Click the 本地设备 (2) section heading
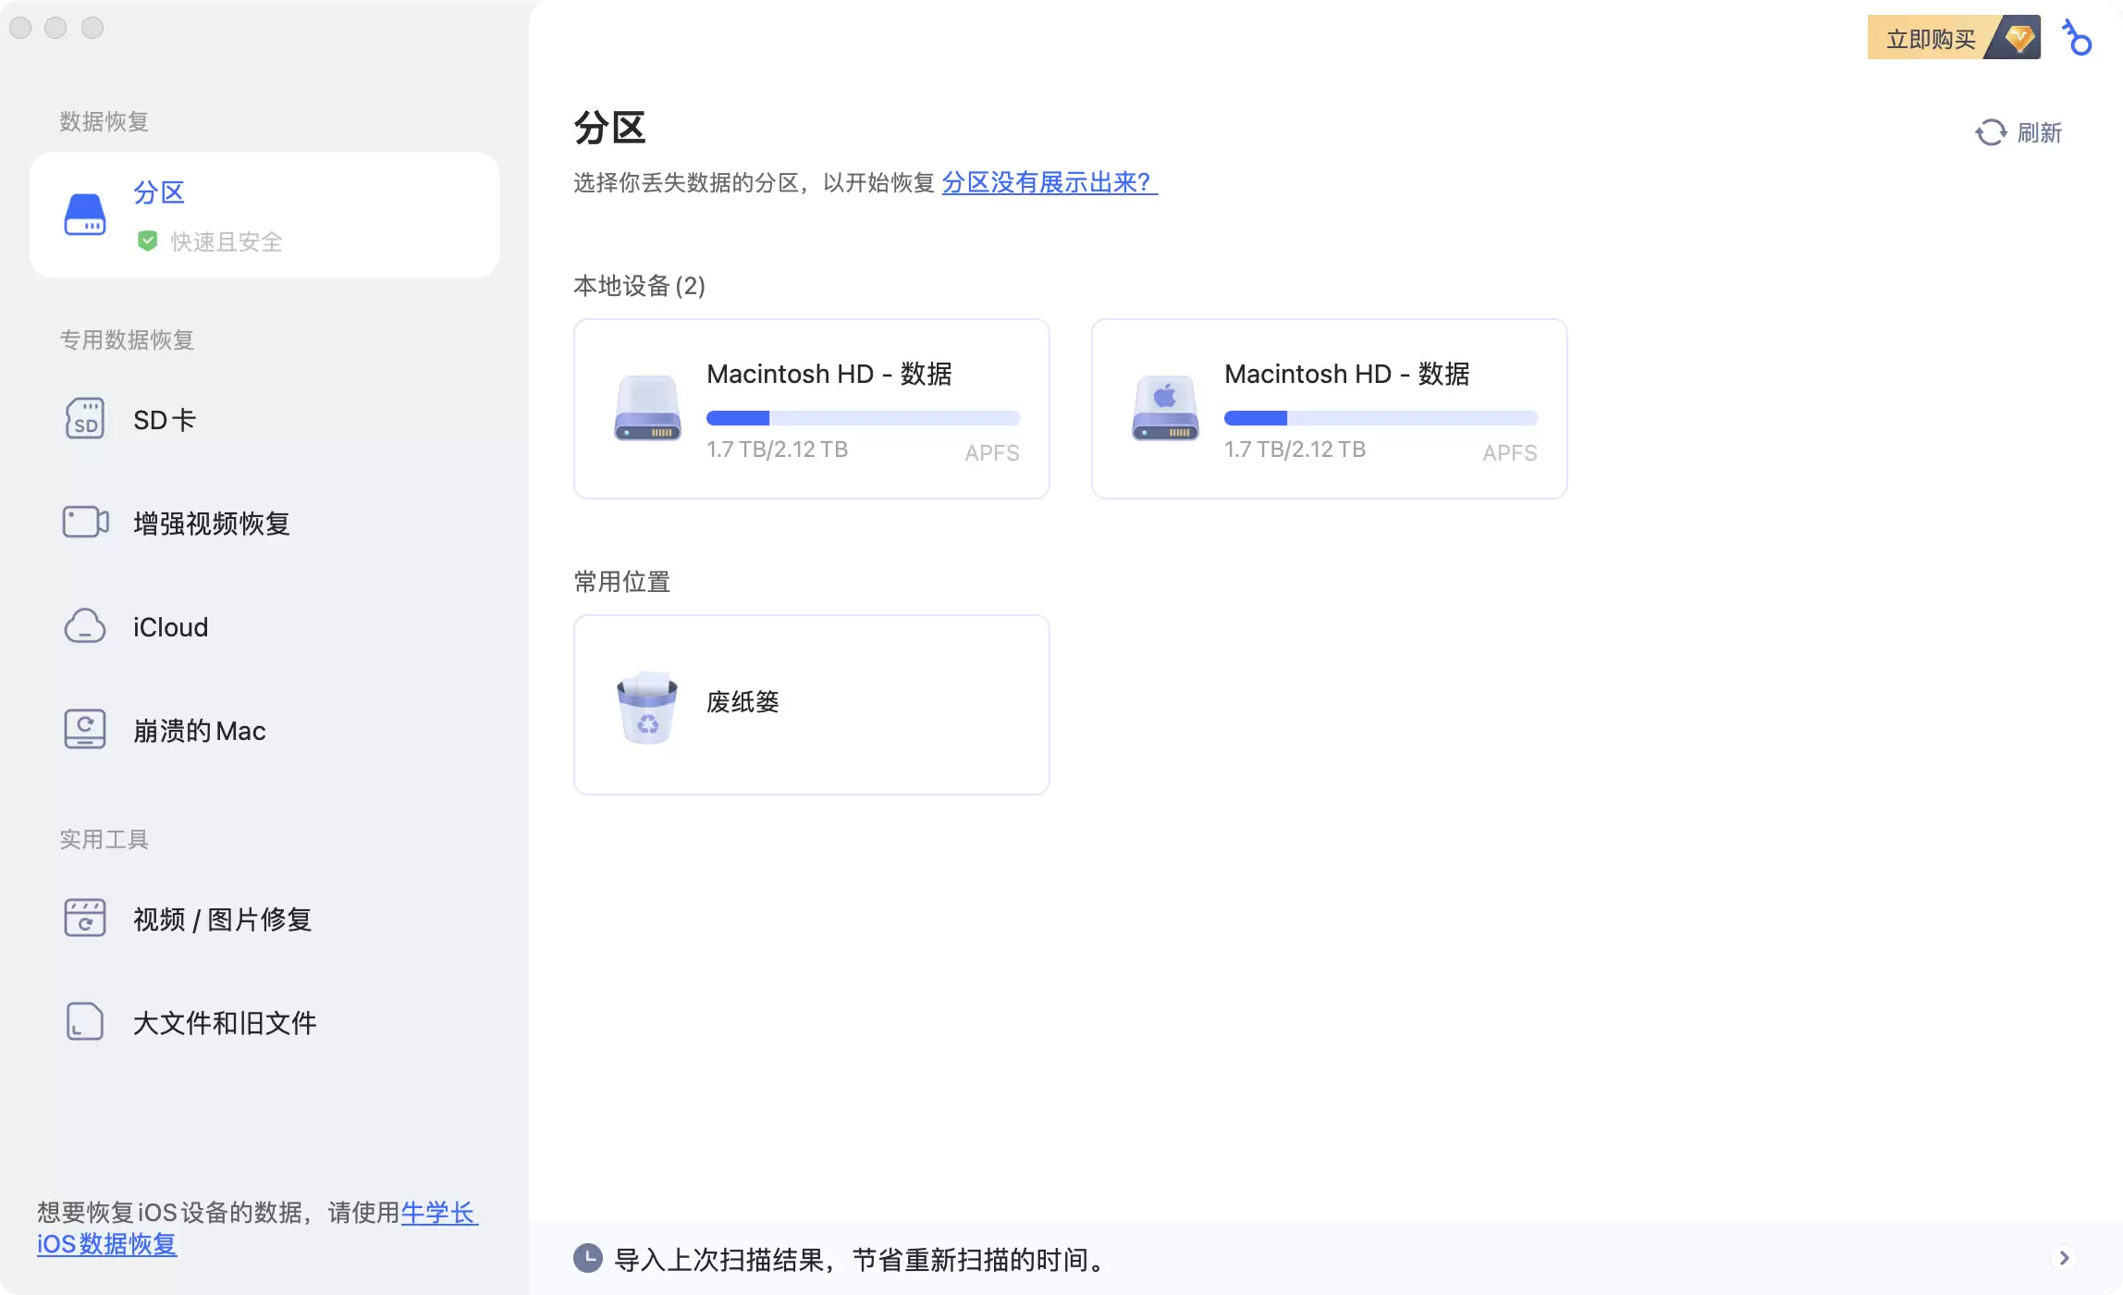The image size is (2123, 1295). (640, 286)
